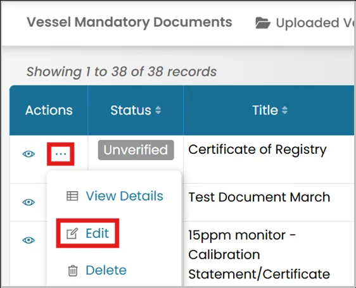
Task: Click the pencil edit icon in menu
Action: (x=72, y=234)
